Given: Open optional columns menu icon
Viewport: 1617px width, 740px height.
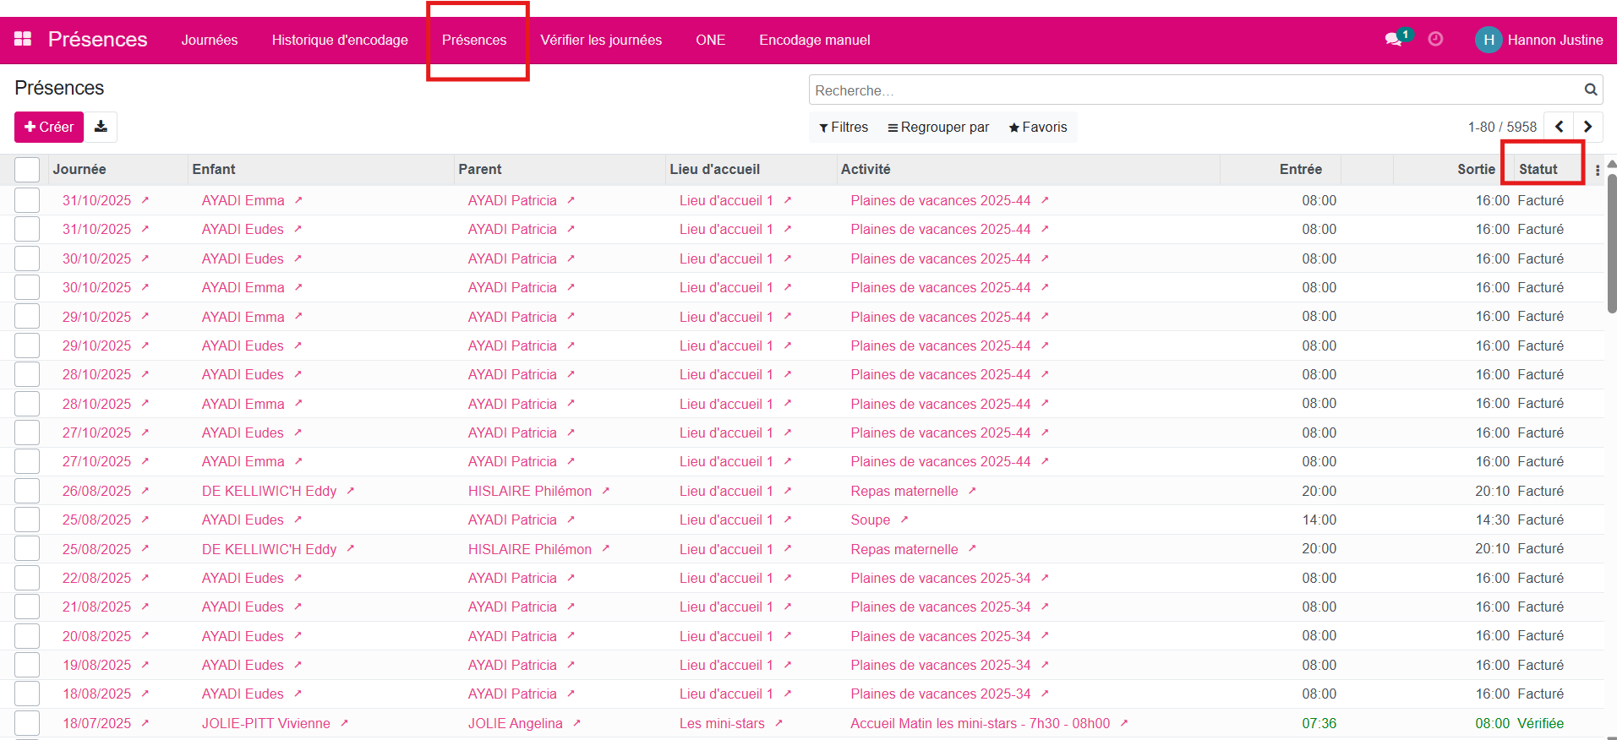Looking at the screenshot, I should pos(1597,170).
